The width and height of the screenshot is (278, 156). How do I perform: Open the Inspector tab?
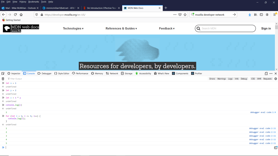(x=14, y=73)
